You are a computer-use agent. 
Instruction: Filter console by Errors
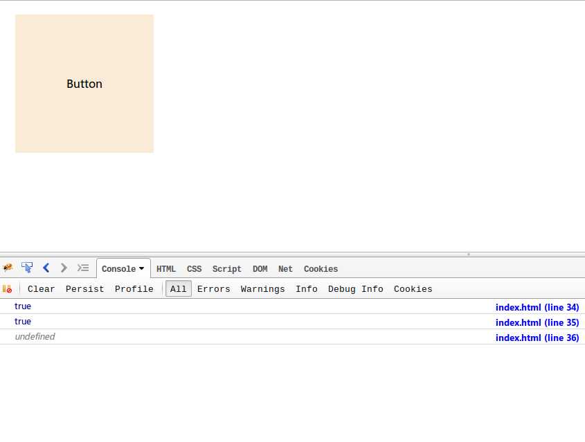click(213, 289)
